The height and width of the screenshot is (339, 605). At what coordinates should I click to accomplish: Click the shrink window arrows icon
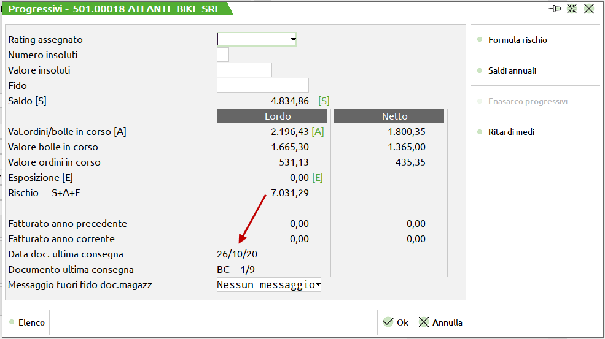[572, 9]
